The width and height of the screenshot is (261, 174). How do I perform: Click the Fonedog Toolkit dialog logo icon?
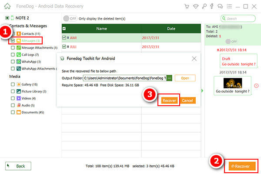(x=62, y=58)
